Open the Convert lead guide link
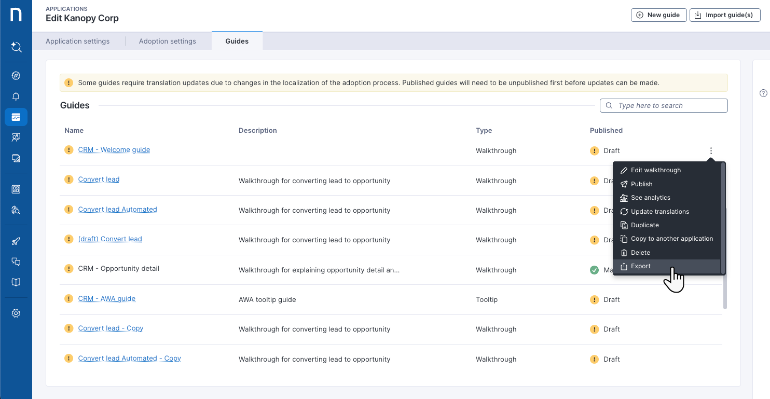Viewport: 770px width, 399px height. point(99,179)
